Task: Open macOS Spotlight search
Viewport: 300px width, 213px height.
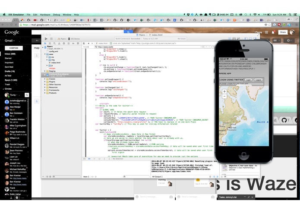Action: (290, 15)
